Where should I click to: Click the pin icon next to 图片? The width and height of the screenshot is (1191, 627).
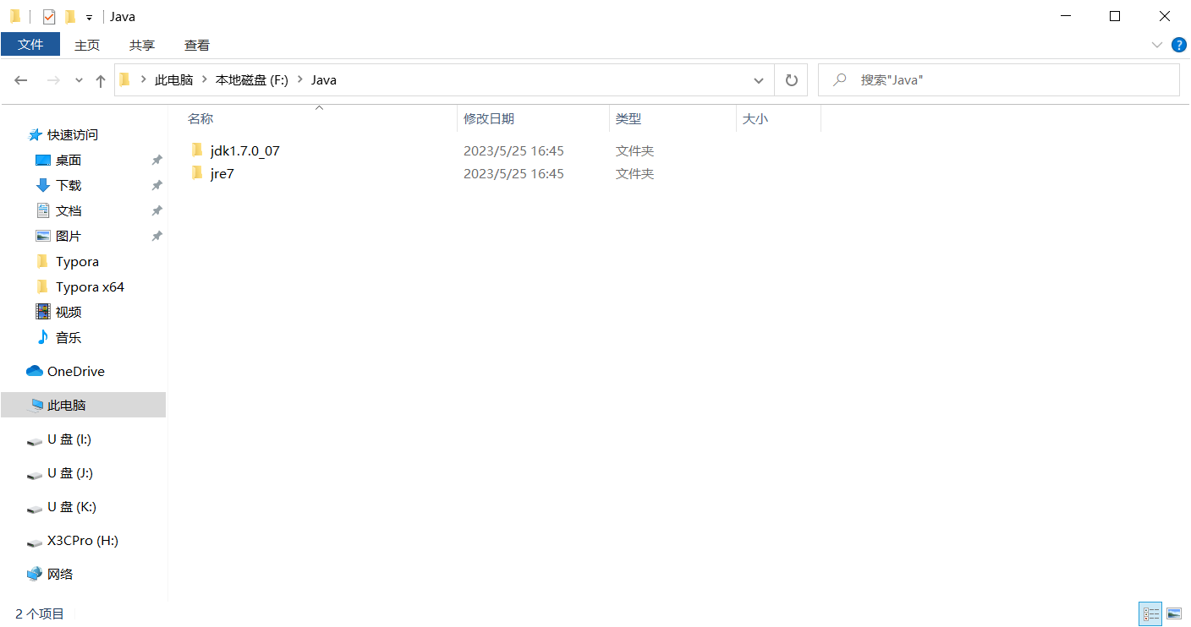click(156, 236)
